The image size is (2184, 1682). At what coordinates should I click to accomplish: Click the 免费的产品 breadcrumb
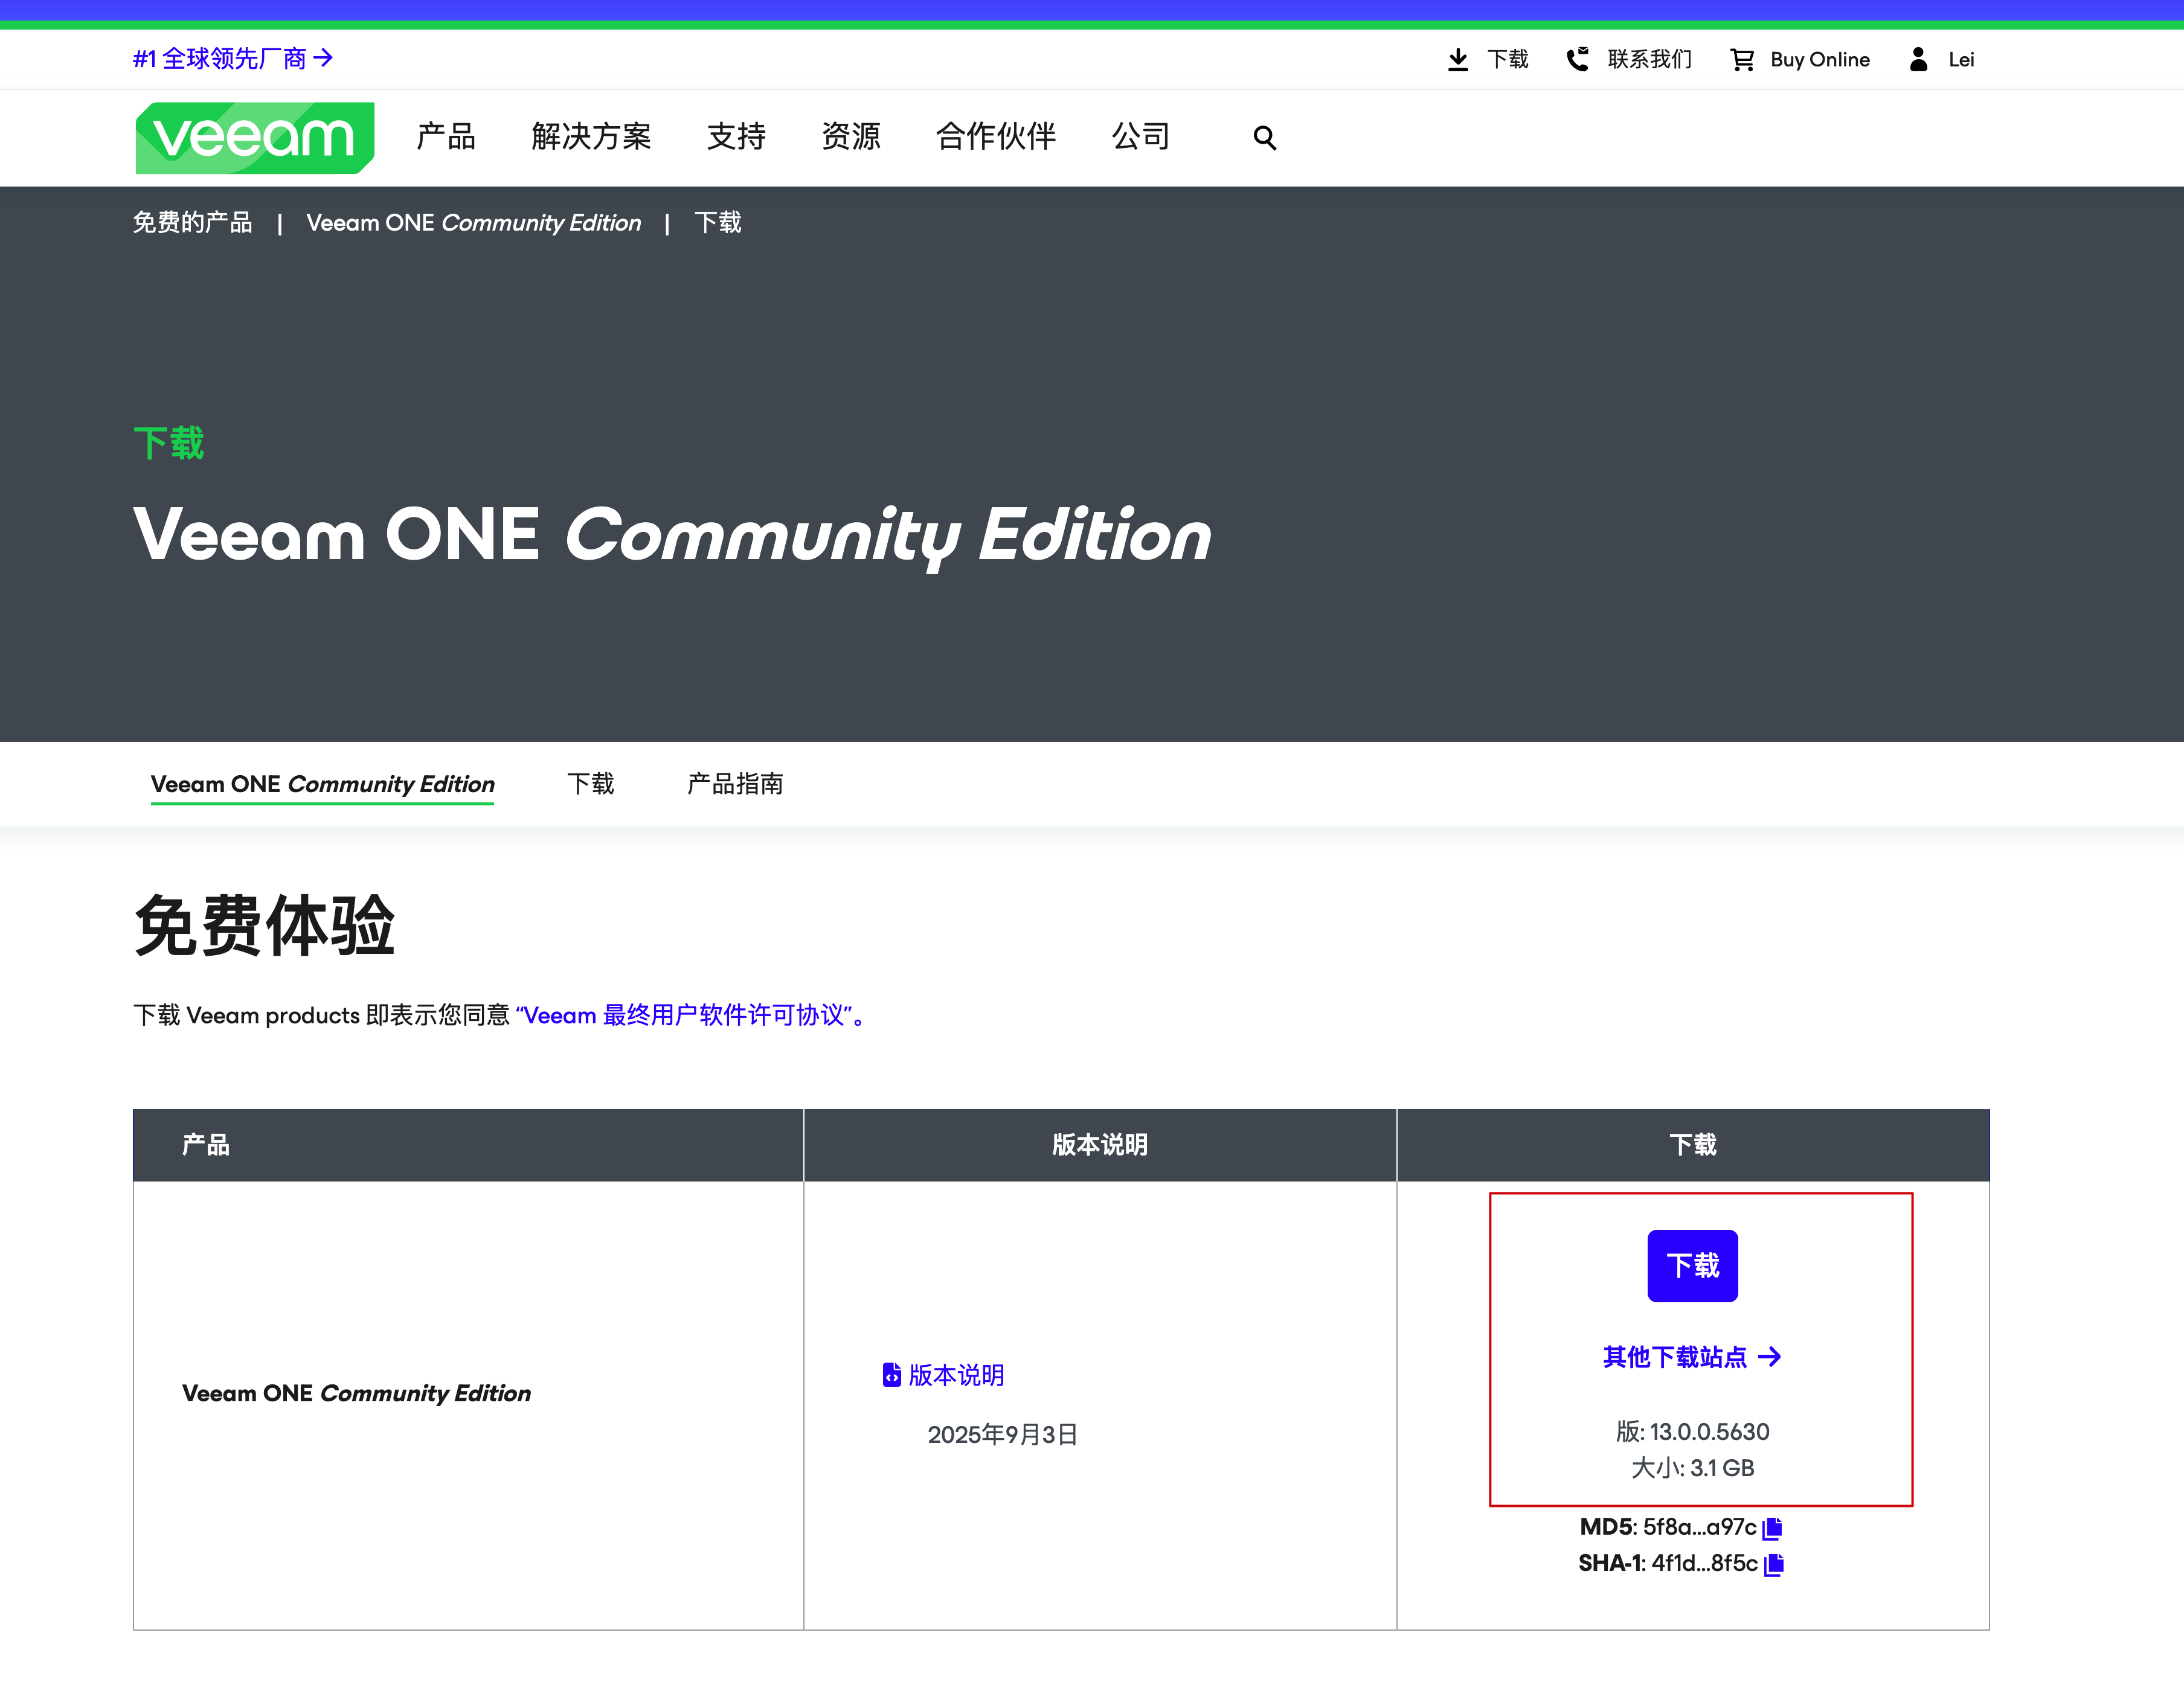coord(193,223)
